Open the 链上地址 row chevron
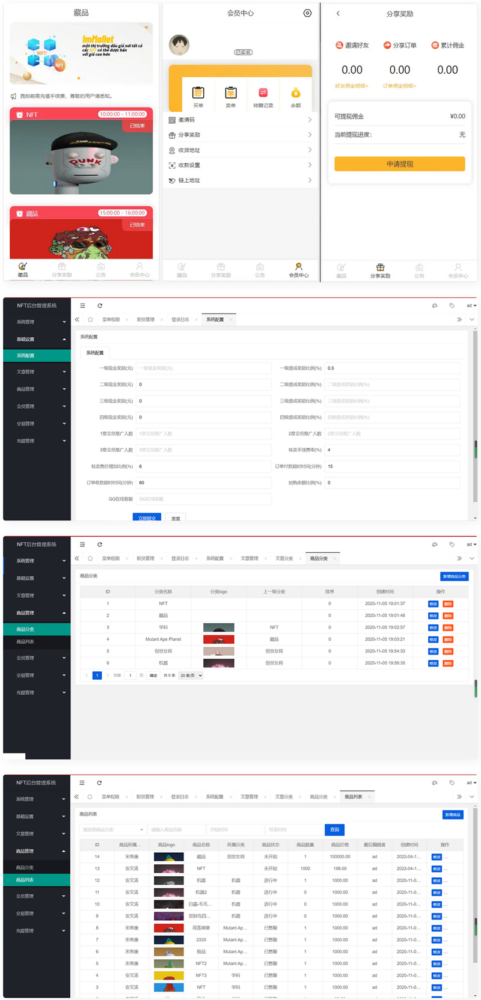The image size is (481, 1000). point(310,180)
